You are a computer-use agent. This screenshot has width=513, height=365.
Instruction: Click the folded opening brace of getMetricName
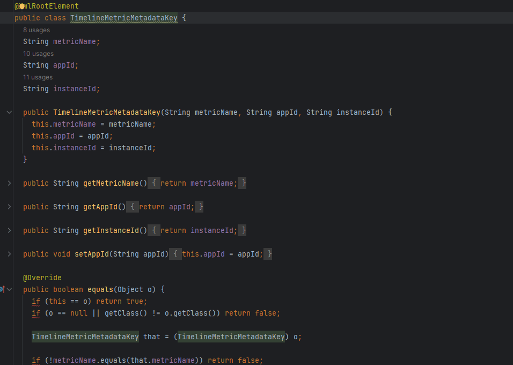pyautogui.click(x=154, y=184)
